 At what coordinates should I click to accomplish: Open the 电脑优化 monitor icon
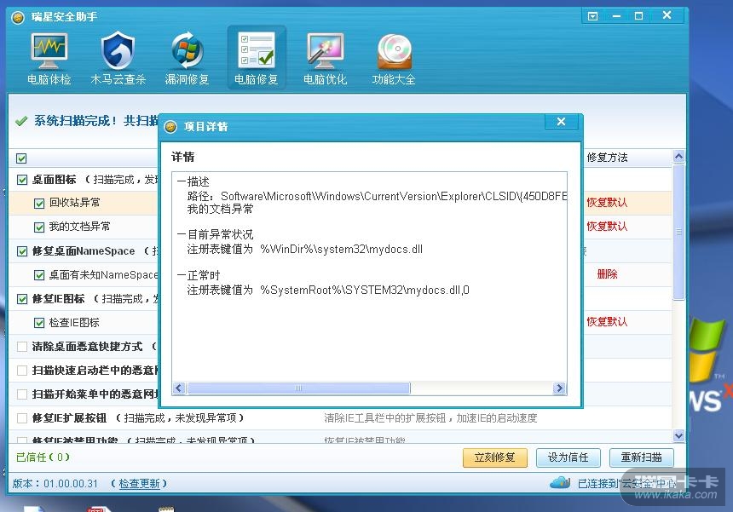pos(325,59)
